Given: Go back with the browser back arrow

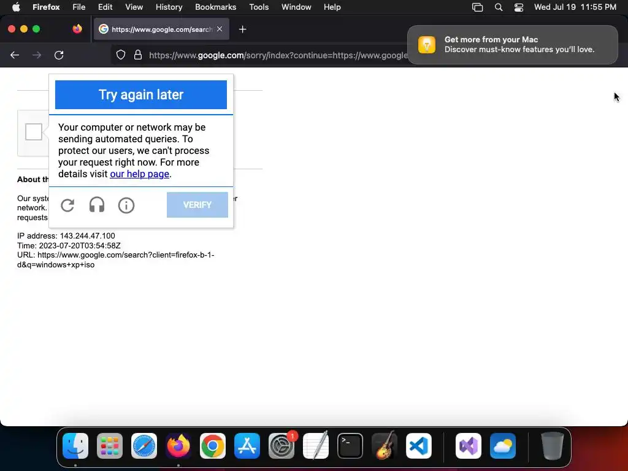Looking at the screenshot, I should 15,55.
